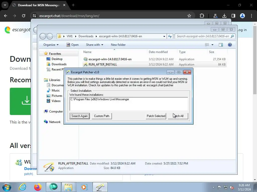Click the refresh button beside address bar

coord(170,36)
